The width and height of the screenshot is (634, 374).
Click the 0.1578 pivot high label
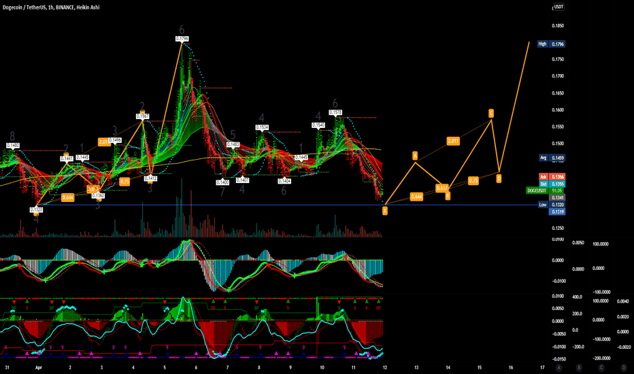[335, 112]
